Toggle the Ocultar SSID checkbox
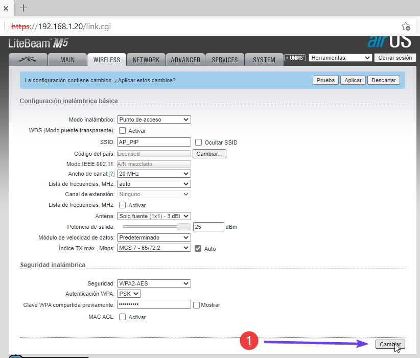This screenshot has height=358, width=420. [x=199, y=142]
